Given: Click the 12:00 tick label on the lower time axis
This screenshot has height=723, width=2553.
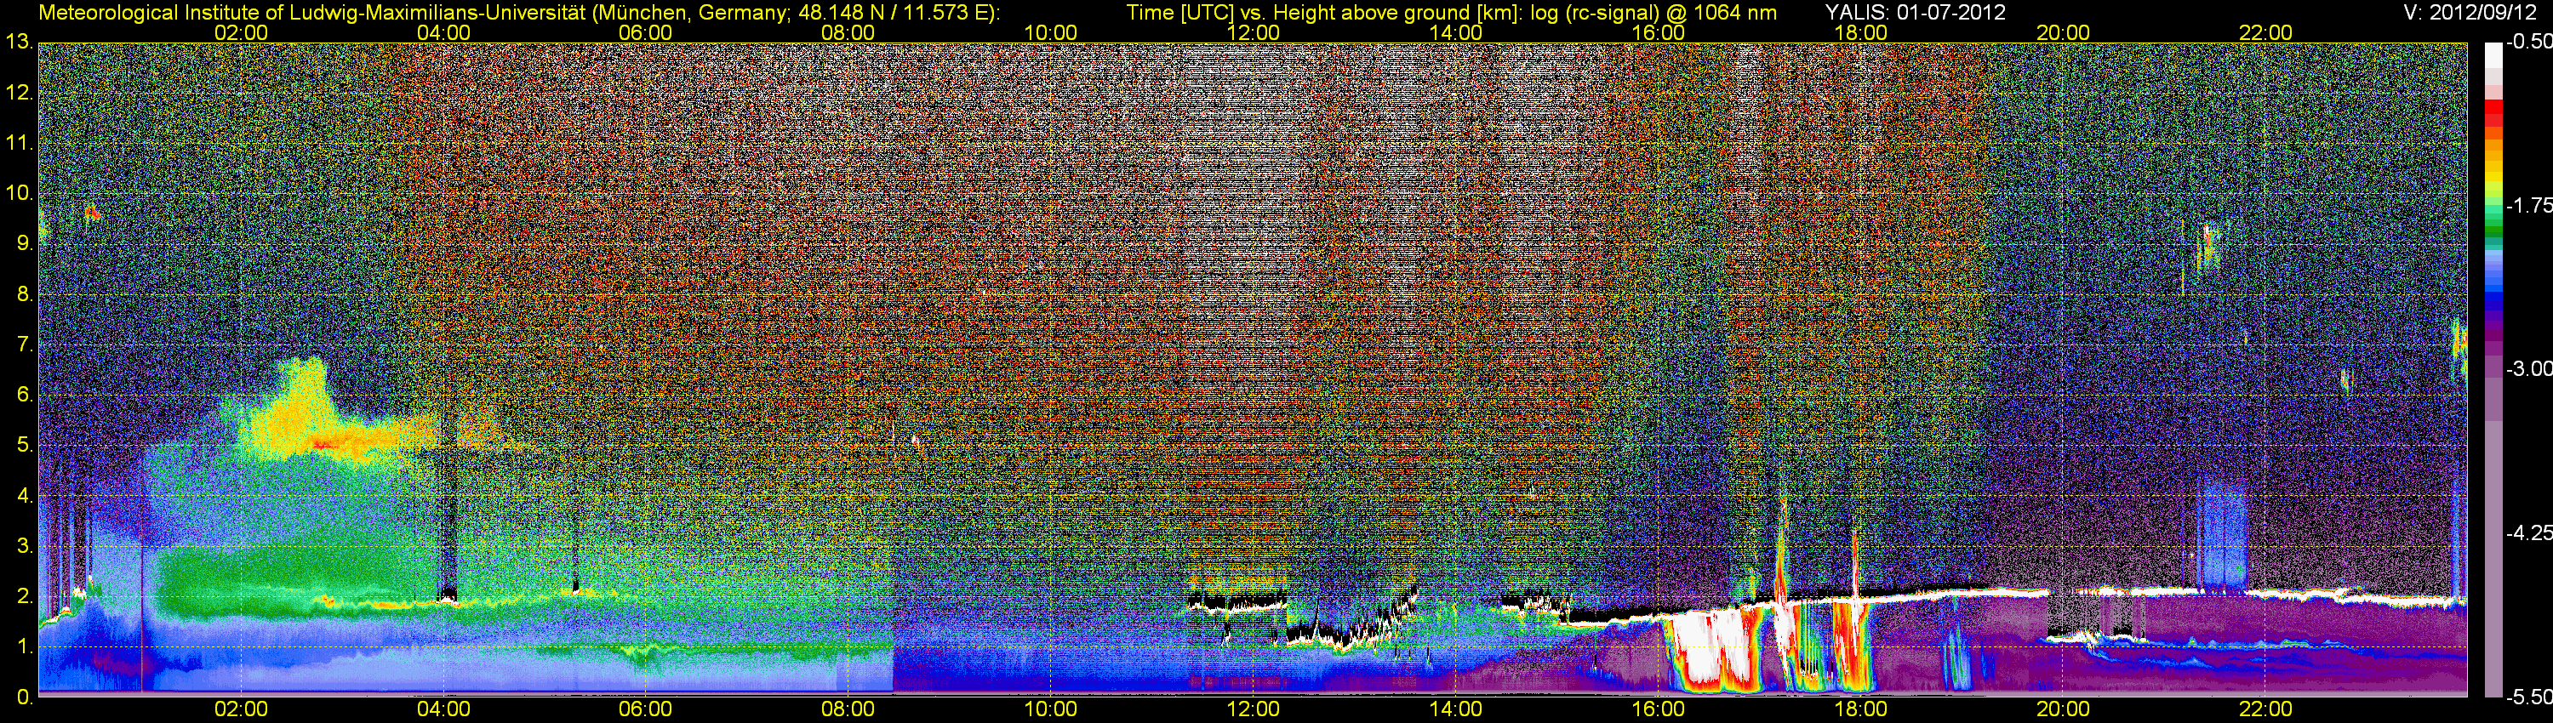Looking at the screenshot, I should click(1253, 709).
